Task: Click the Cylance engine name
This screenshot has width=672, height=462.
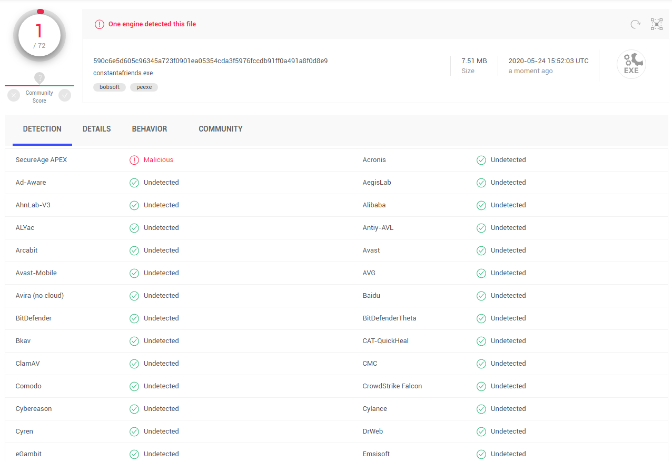Action: (375, 409)
